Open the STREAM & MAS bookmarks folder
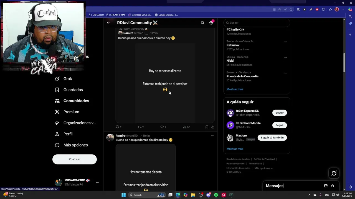The width and height of the screenshot is (355, 199). pos(116,15)
